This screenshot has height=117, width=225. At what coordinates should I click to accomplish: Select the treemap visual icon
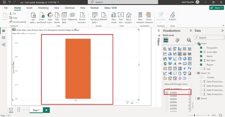point(190,58)
